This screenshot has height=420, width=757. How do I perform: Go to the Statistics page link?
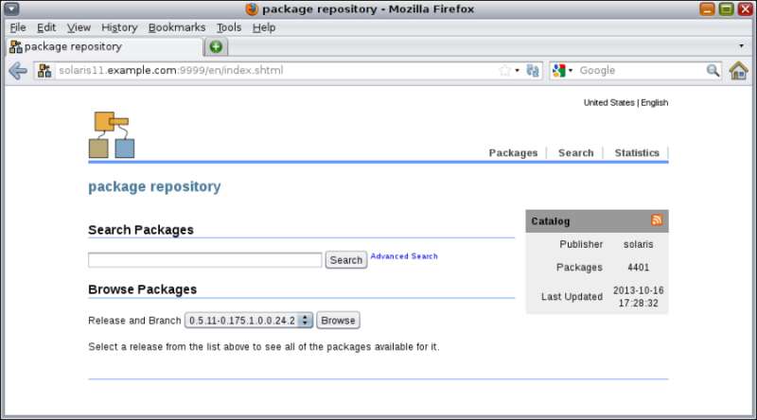pos(637,152)
